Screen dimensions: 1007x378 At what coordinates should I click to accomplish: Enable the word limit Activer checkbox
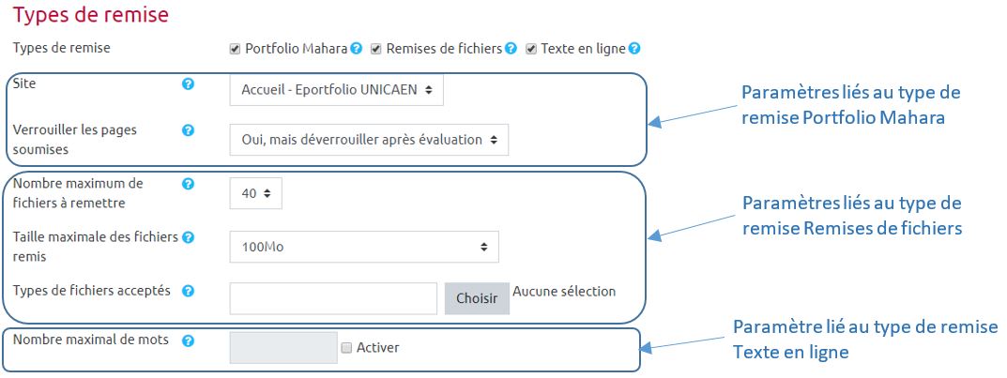click(x=347, y=348)
